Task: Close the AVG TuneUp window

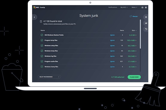Action: tap(146, 7)
